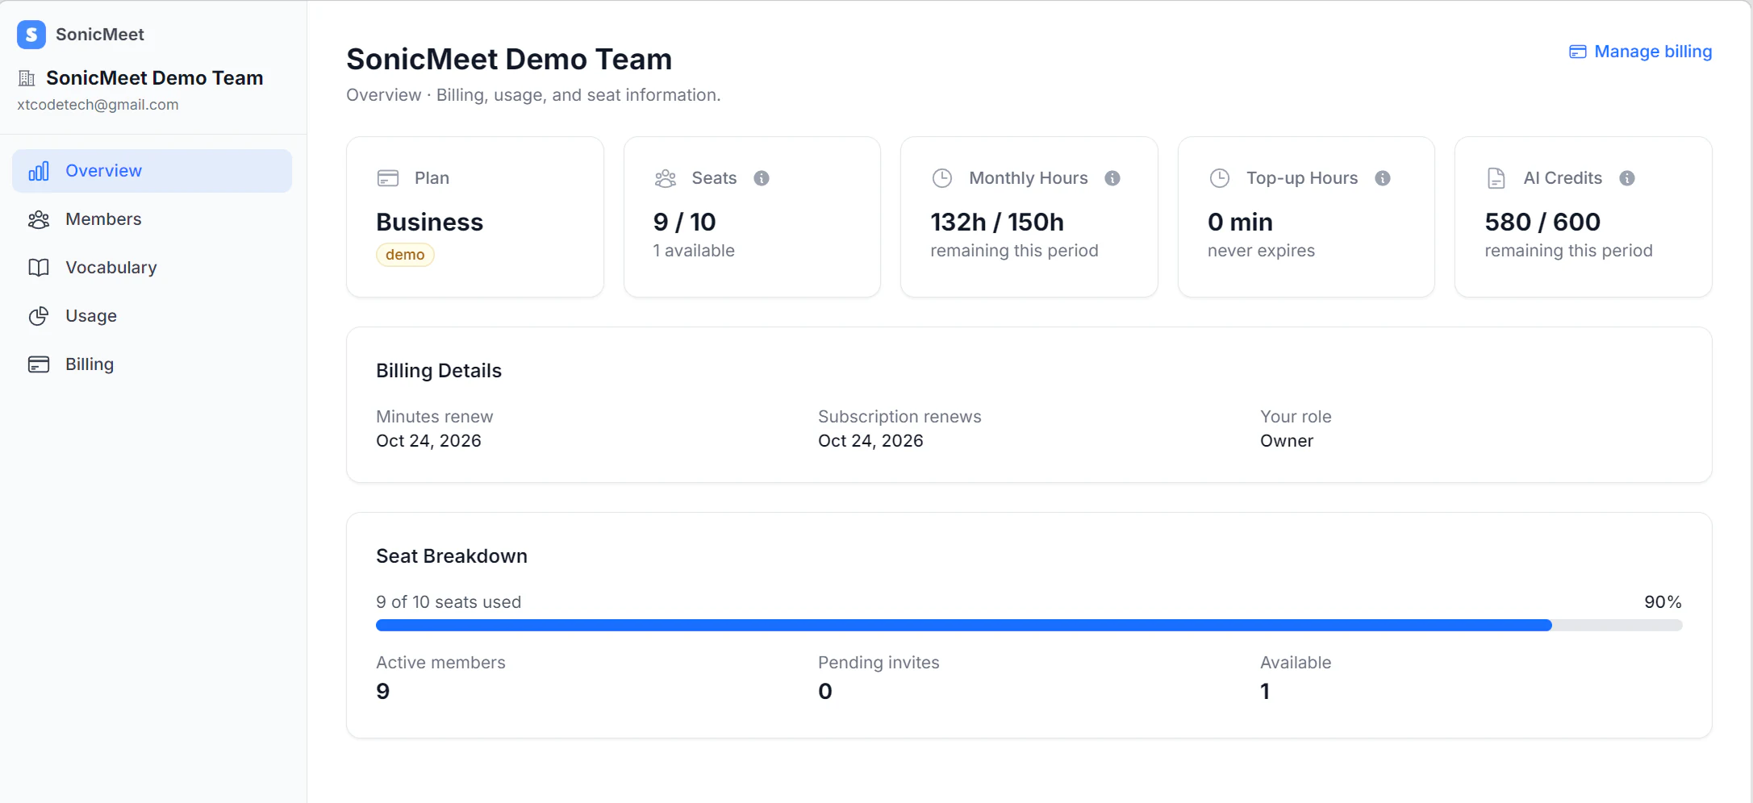The image size is (1753, 803).
Task: Open the Usage section
Action: [152, 316]
